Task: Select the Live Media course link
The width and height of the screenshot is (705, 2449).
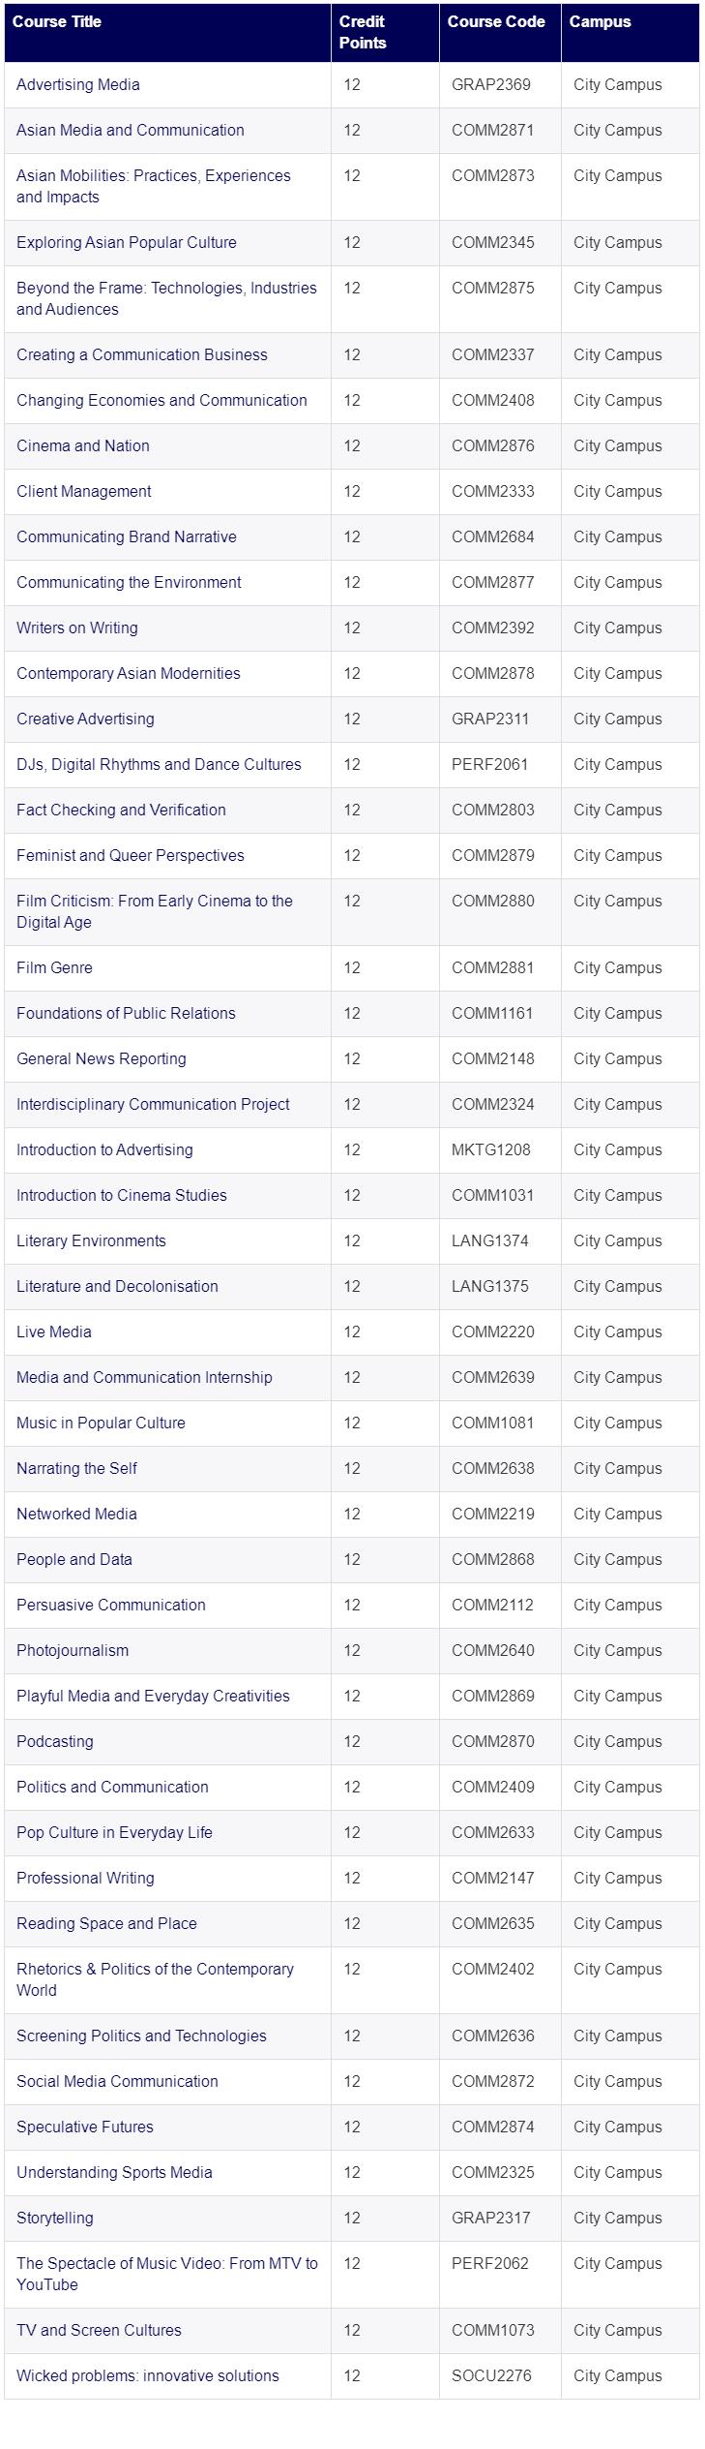Action: 54,1332
